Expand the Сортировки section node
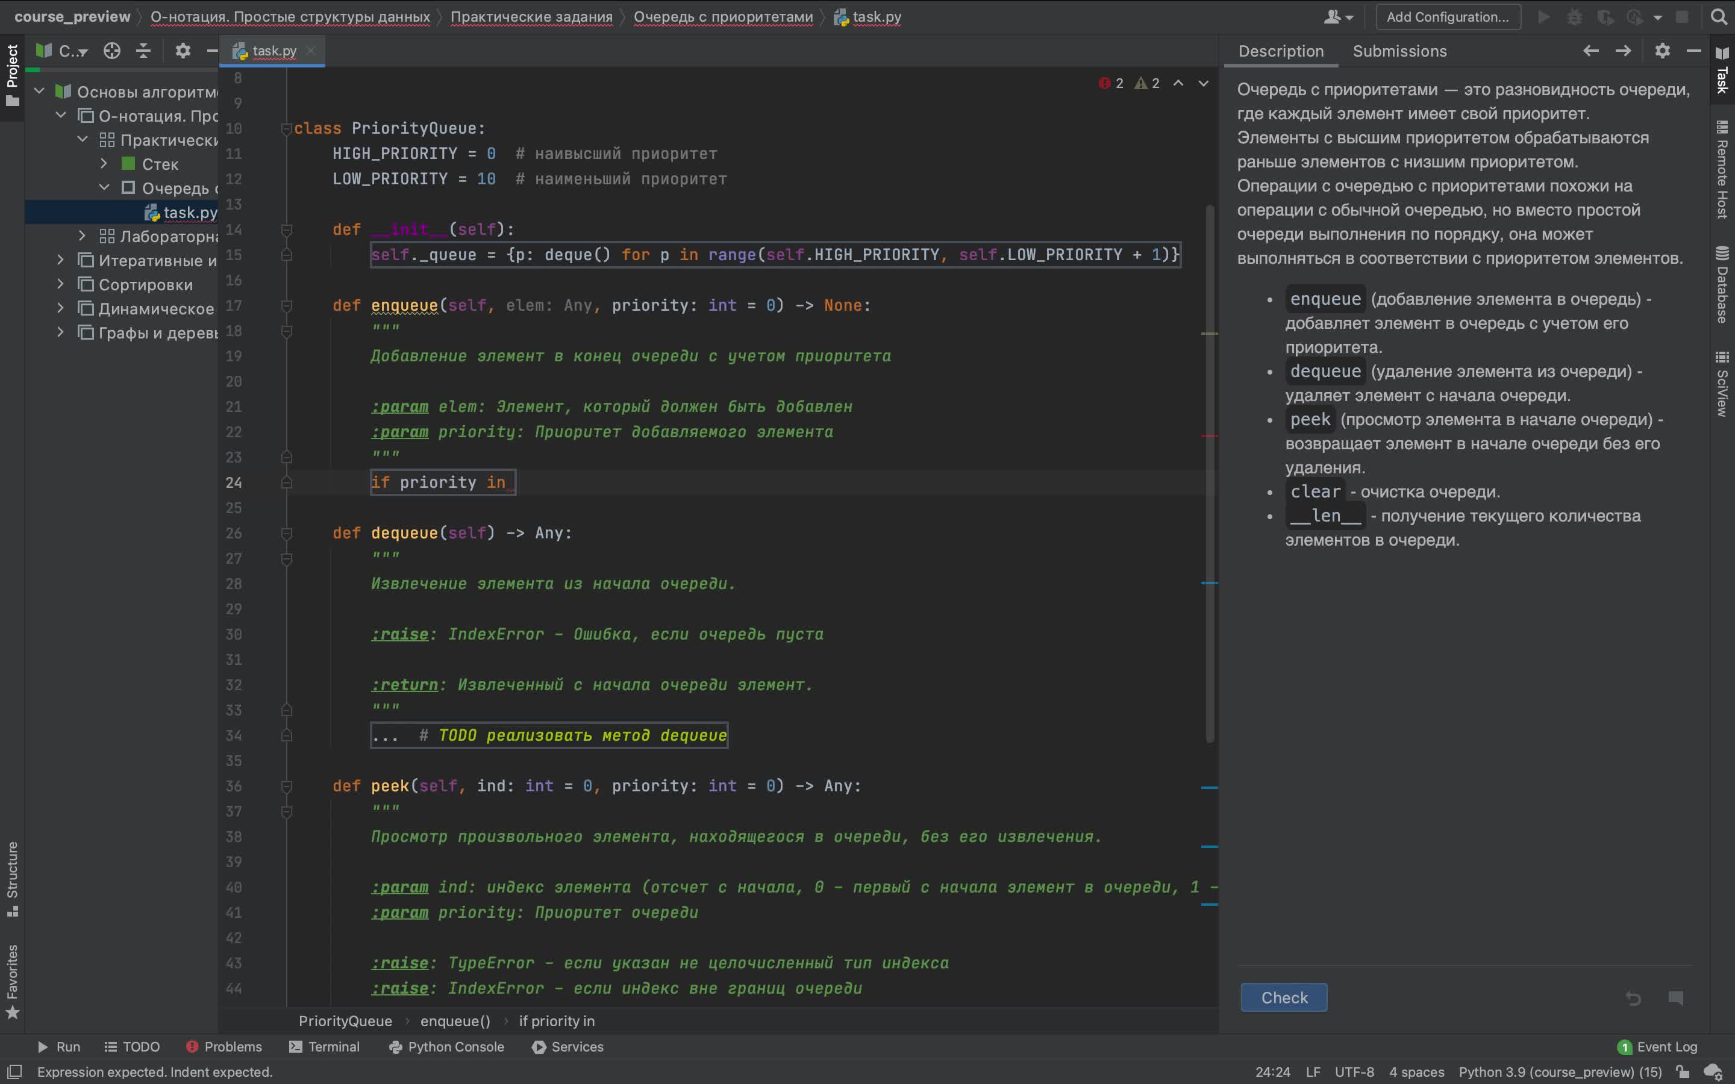 pos(61,284)
